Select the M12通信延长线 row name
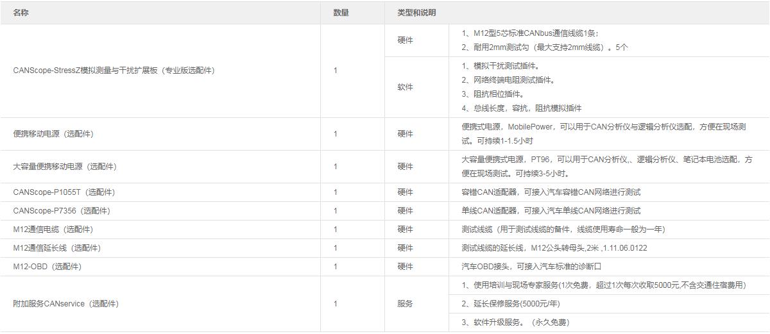The image size is (770, 334). pos(56,248)
